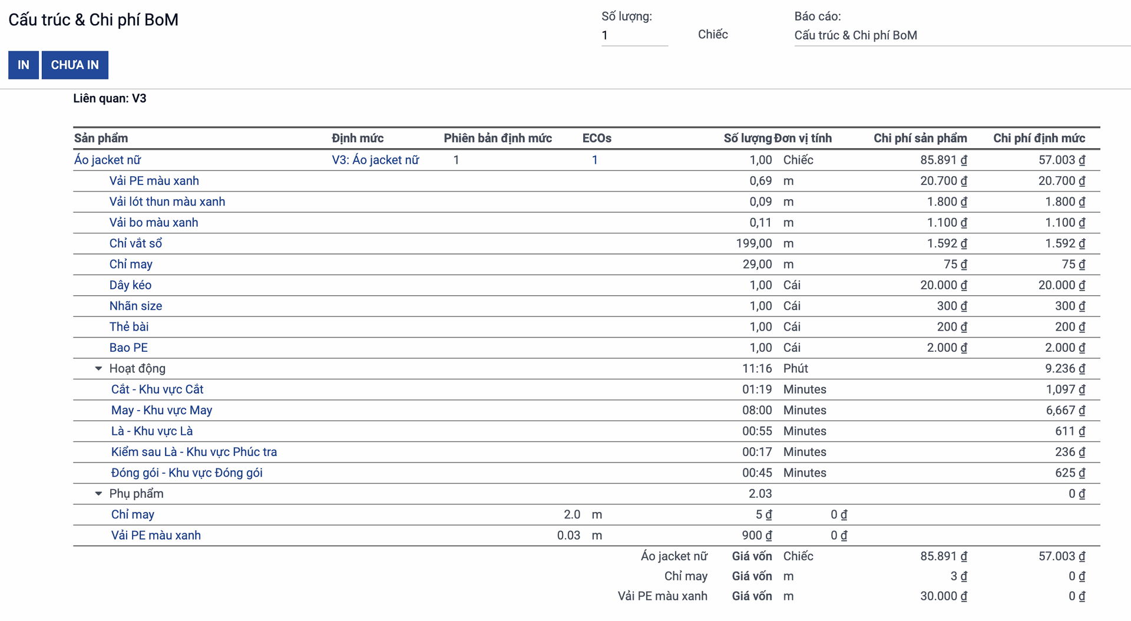Screen dimensions: 1131x621
Task: Click the Số lượng column header
Action: [748, 138]
